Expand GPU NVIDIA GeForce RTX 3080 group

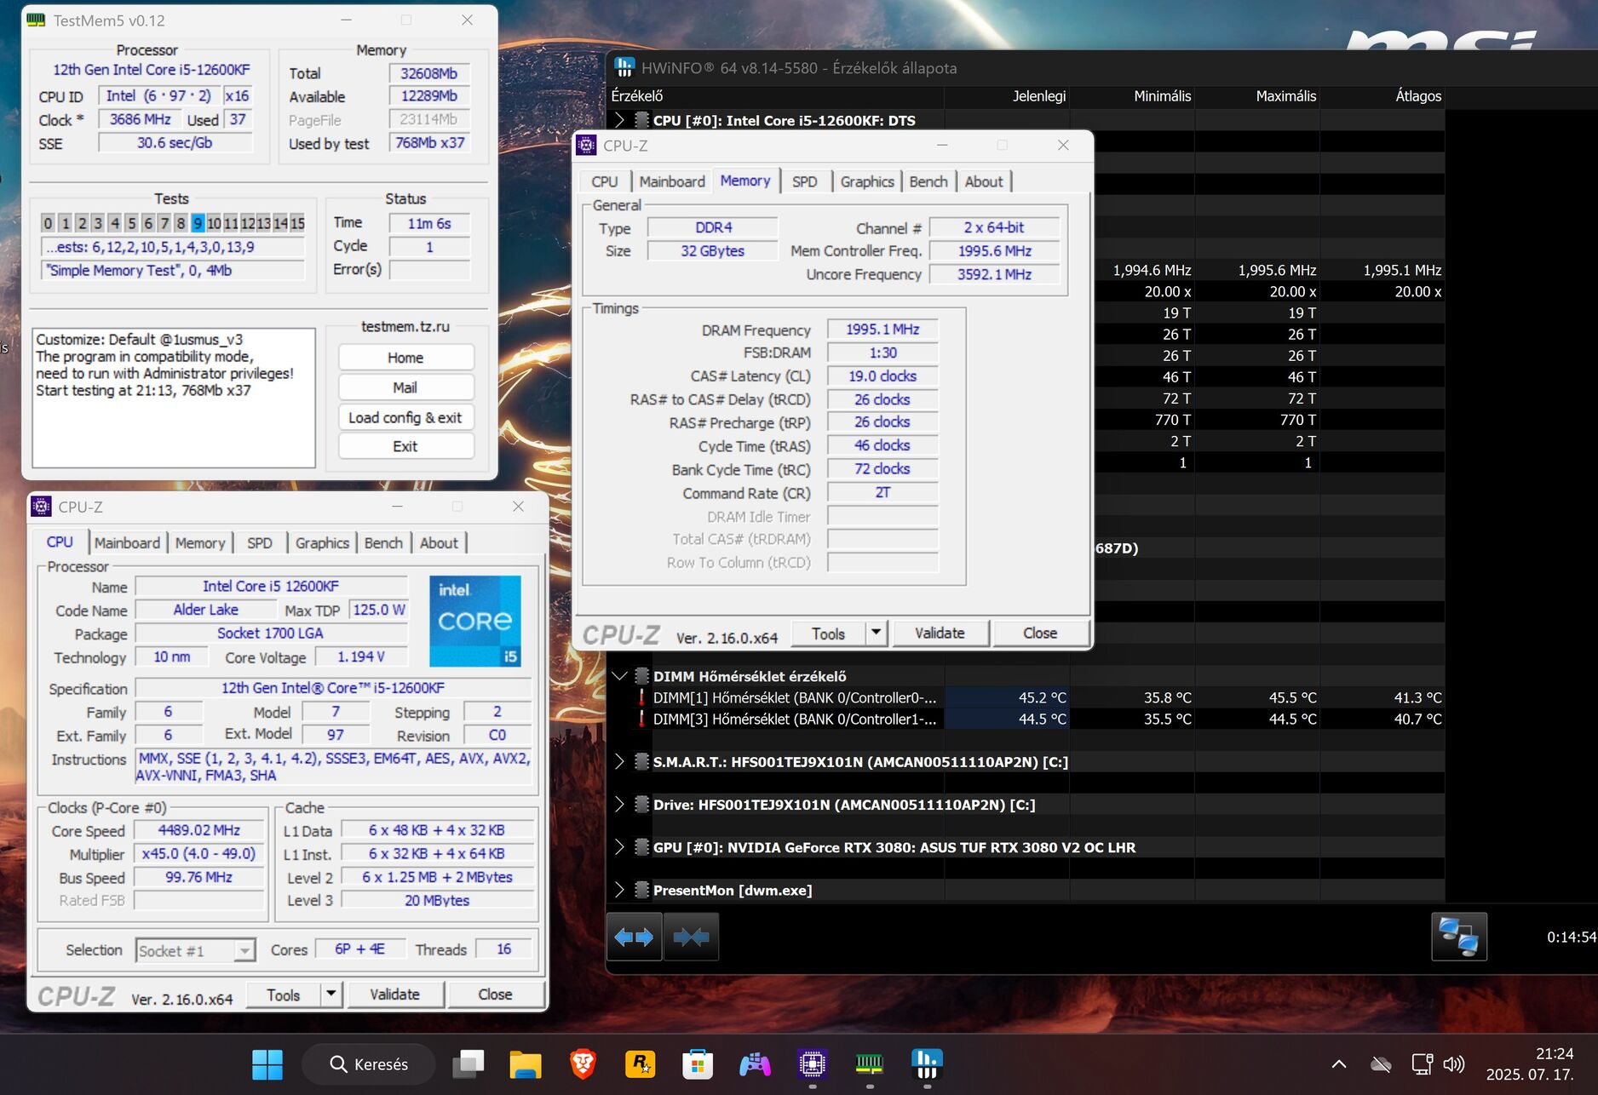[x=619, y=847]
